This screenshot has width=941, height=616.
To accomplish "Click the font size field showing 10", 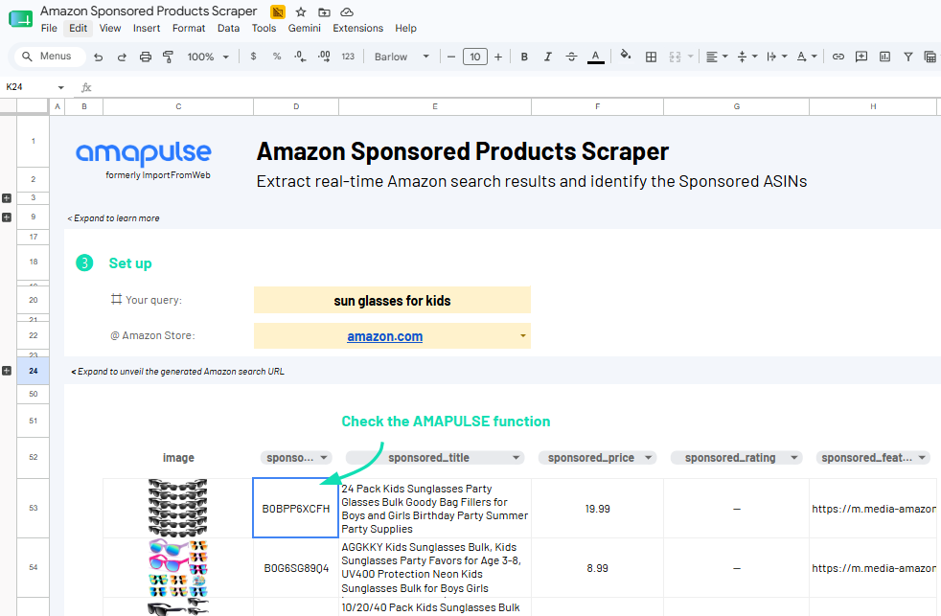I will pos(474,57).
